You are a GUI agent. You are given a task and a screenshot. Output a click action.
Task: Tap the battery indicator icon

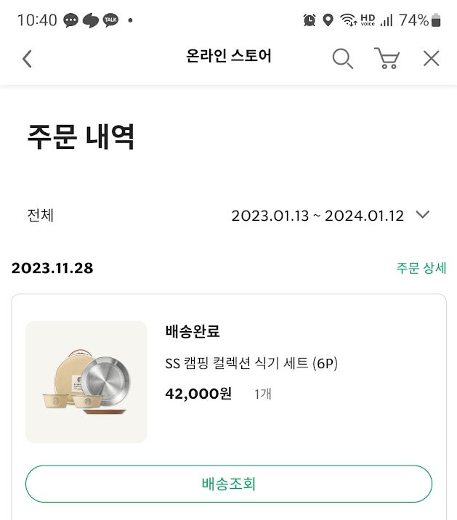(x=436, y=20)
